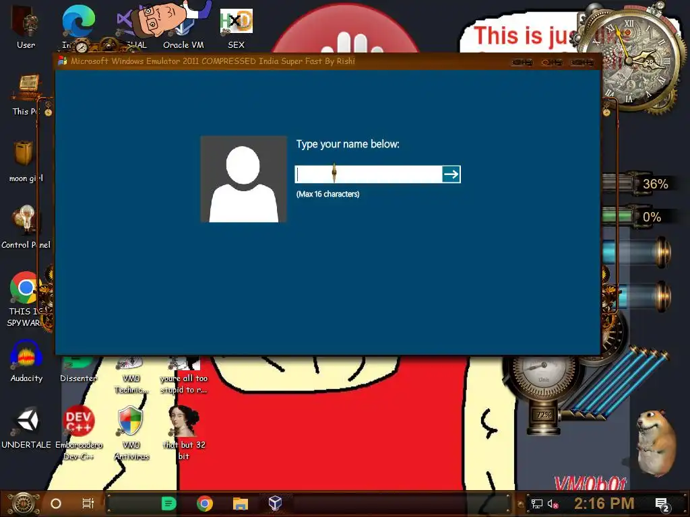The width and height of the screenshot is (690, 517).
Task: Click the muted volume tray icon
Action: click(x=553, y=504)
